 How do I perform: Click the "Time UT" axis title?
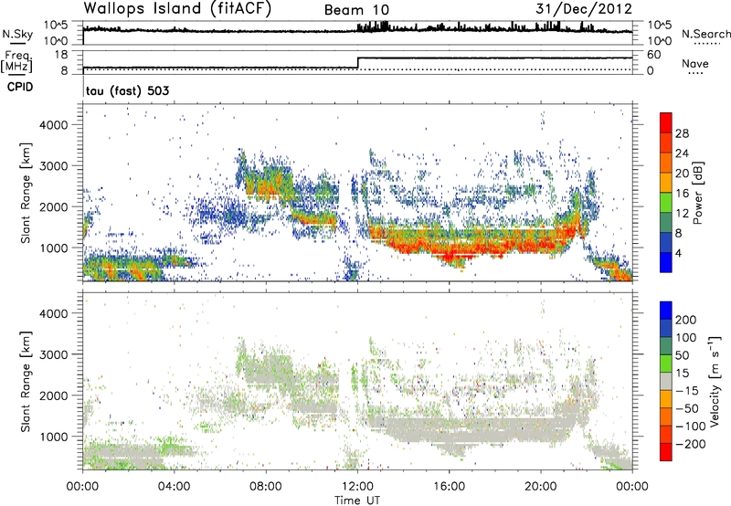357,501
